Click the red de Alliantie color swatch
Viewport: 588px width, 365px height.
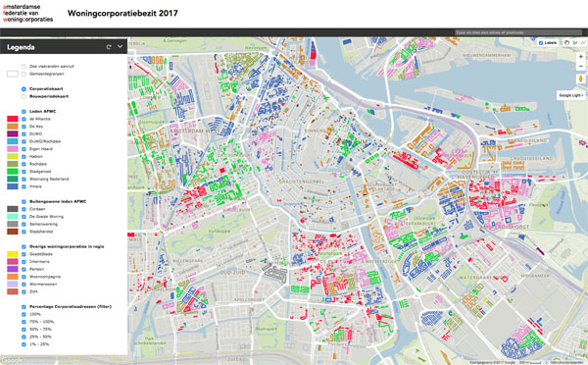[x=13, y=119]
